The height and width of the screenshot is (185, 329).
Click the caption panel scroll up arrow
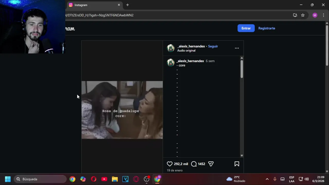click(242, 58)
